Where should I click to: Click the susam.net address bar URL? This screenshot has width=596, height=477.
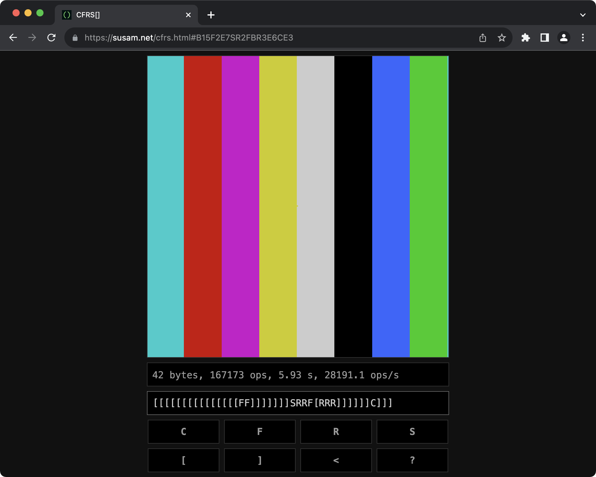tap(189, 38)
